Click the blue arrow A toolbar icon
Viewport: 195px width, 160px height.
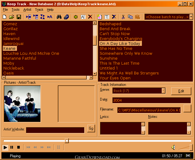pyautogui.click(x=50, y=17)
